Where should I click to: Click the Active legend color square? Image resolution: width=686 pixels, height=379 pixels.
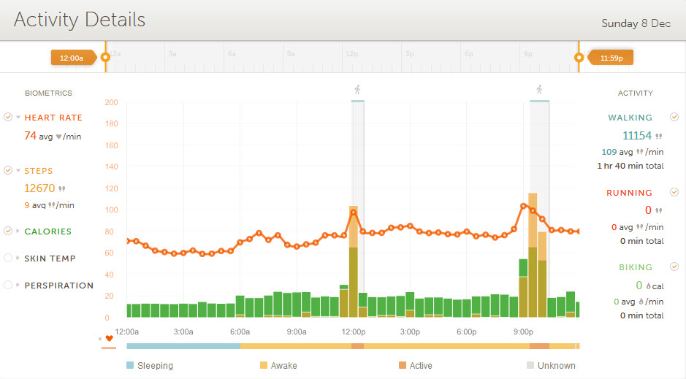click(403, 365)
